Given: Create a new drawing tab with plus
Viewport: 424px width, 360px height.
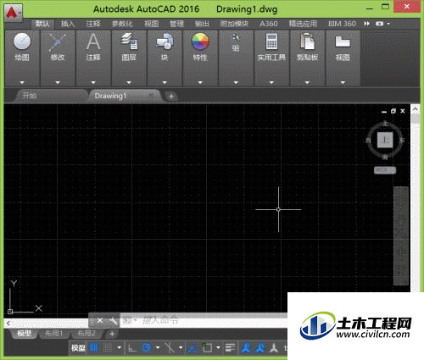Looking at the screenshot, I should 171,97.
